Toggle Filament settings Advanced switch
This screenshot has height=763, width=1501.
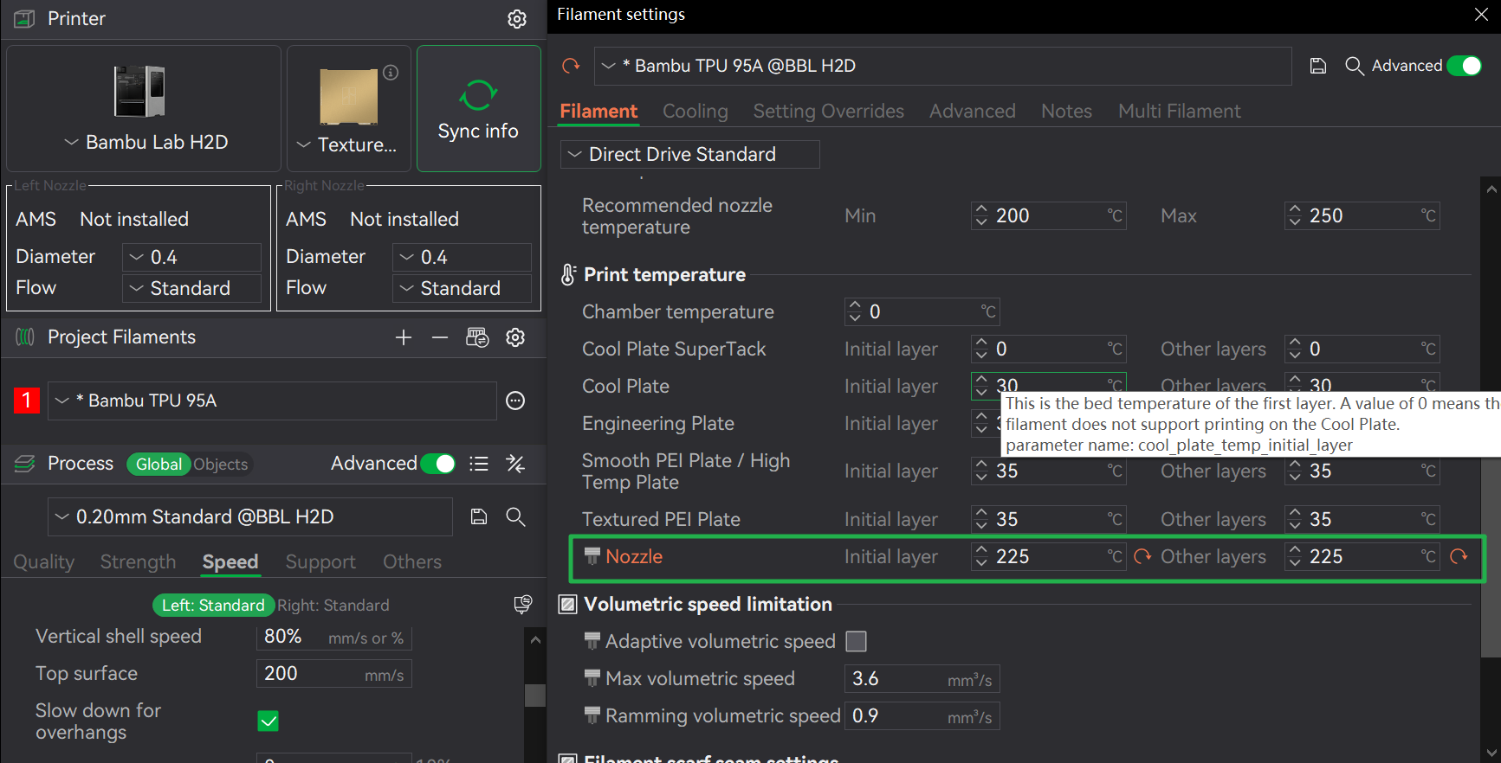pyautogui.click(x=1465, y=66)
